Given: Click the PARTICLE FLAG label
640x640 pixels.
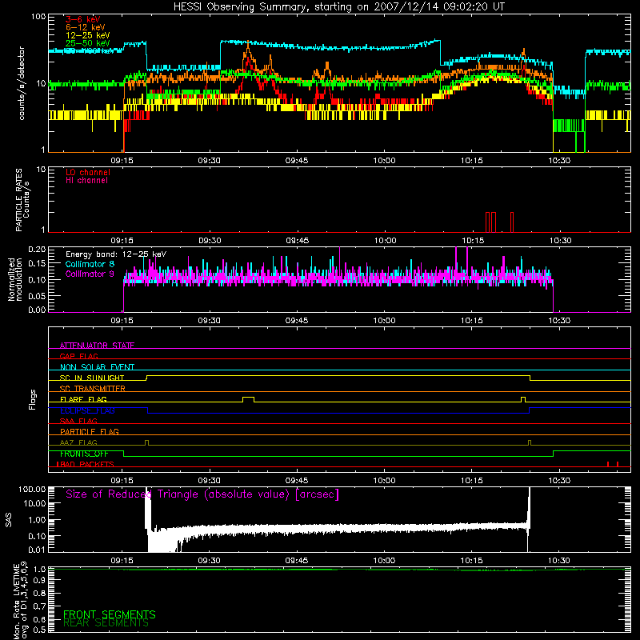Looking at the screenshot, I should point(90,431).
